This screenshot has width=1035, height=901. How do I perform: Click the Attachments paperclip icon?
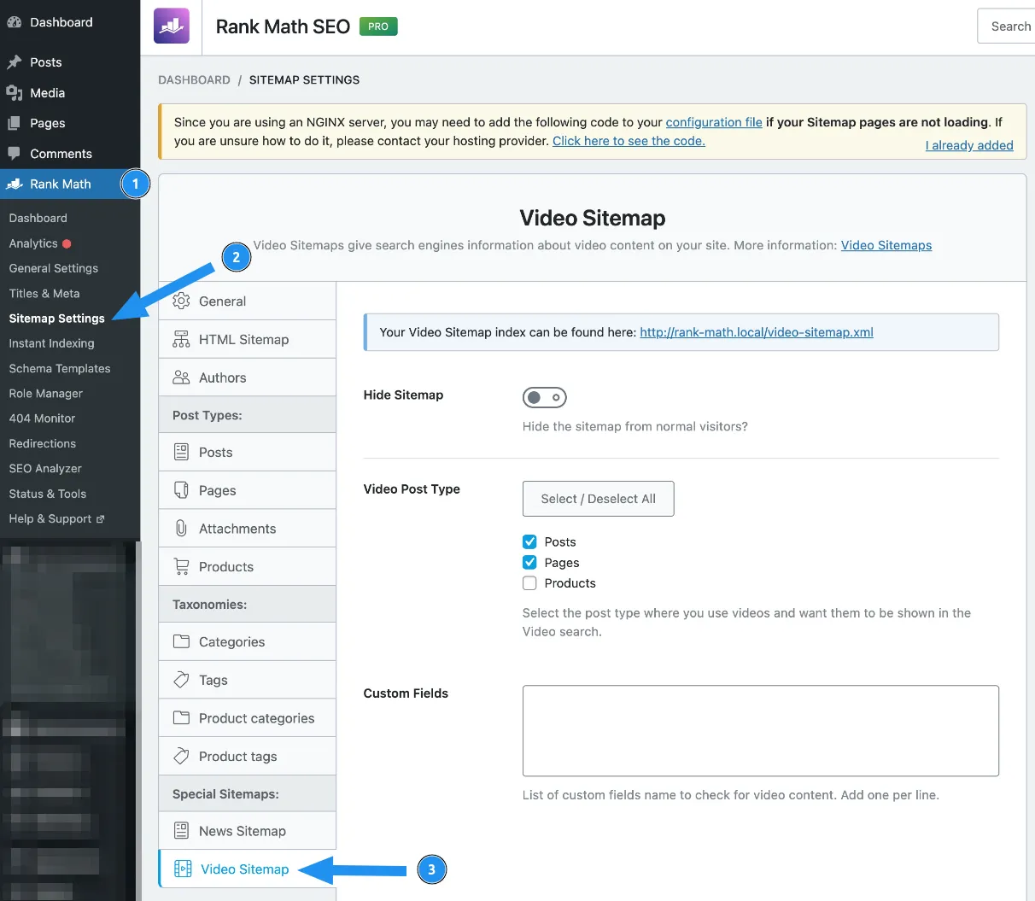coord(181,529)
